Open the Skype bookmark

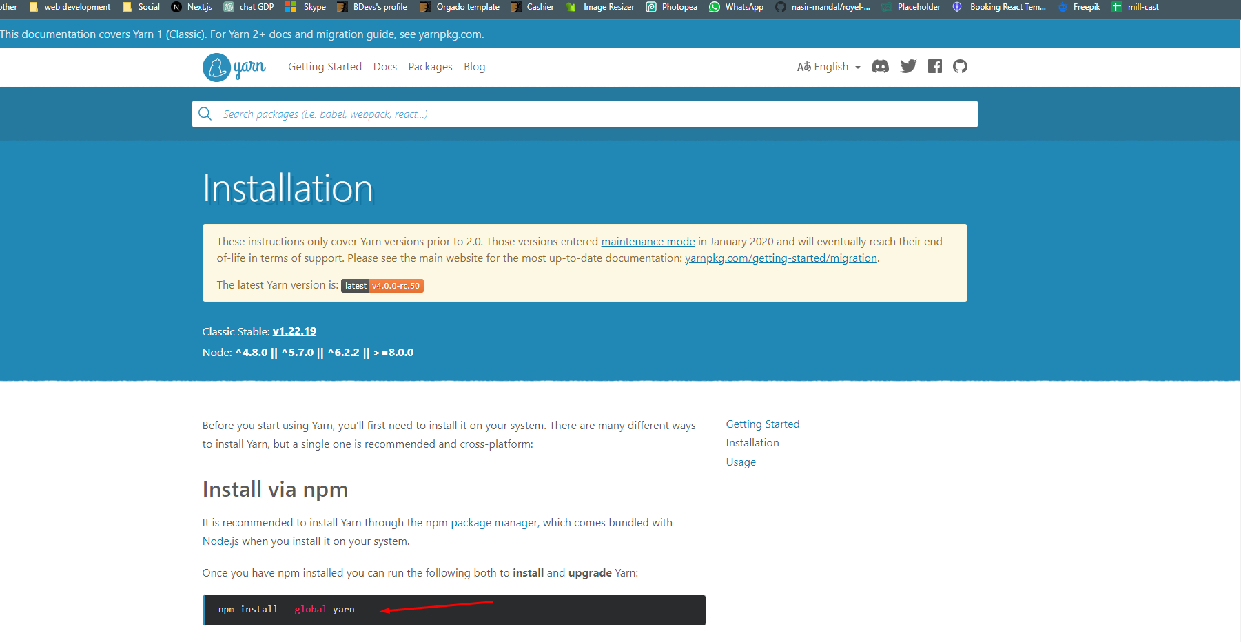[x=306, y=7]
